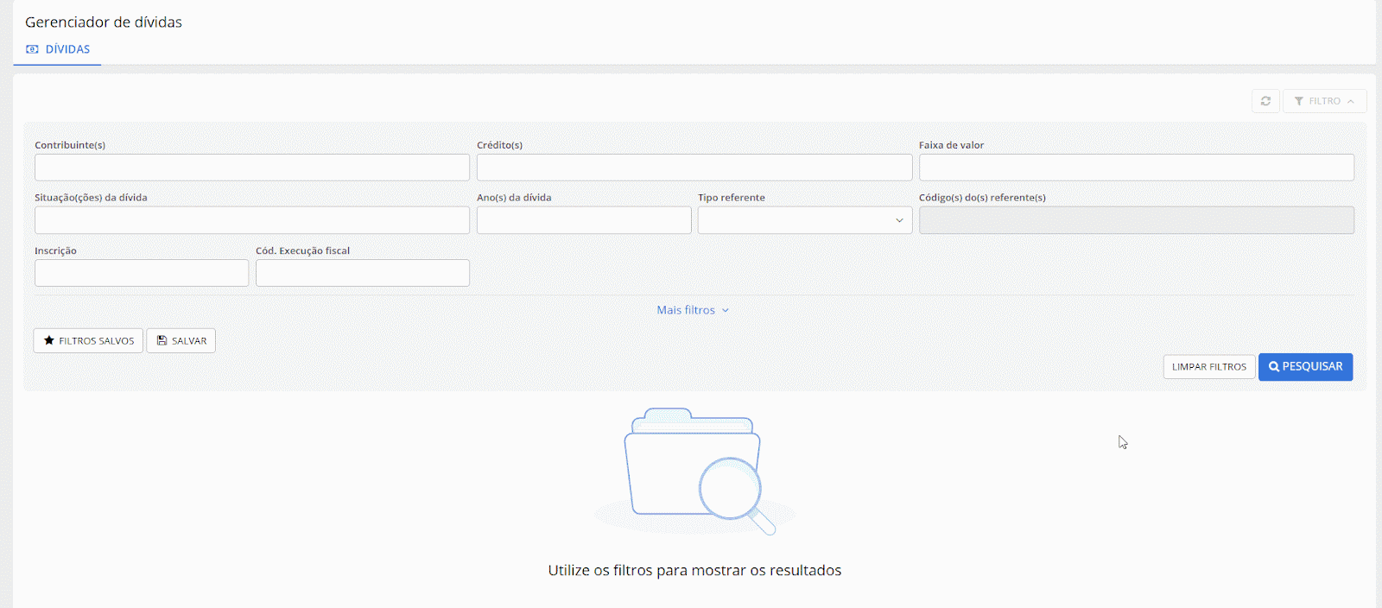The width and height of the screenshot is (1382, 608).
Task: Collapse the FILTRO panel
Action: point(1324,101)
